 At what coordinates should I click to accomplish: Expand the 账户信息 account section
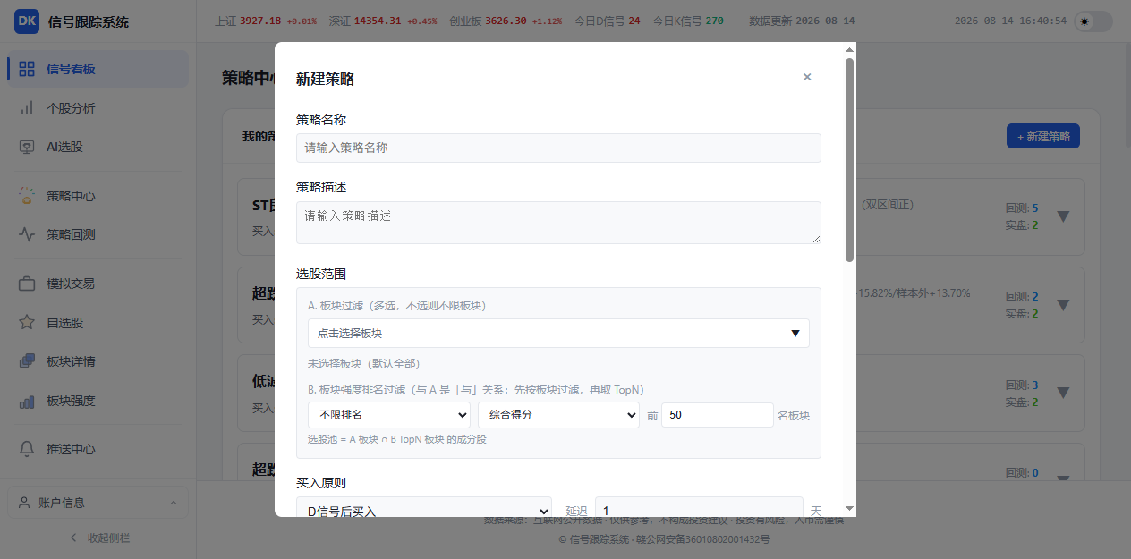[x=98, y=503]
